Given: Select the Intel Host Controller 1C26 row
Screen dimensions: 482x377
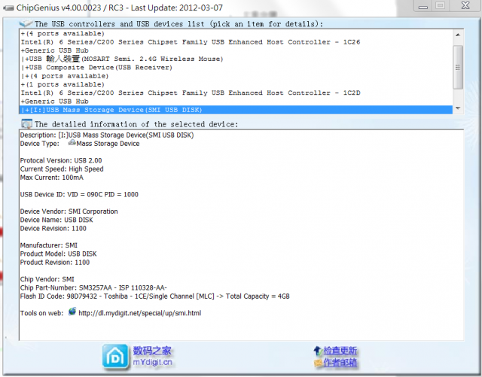Looking at the screenshot, I should point(236,42).
